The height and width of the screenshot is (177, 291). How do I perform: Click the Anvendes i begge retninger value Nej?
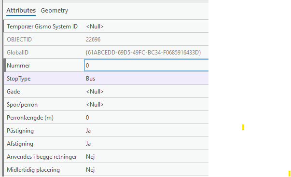[x=90, y=157]
